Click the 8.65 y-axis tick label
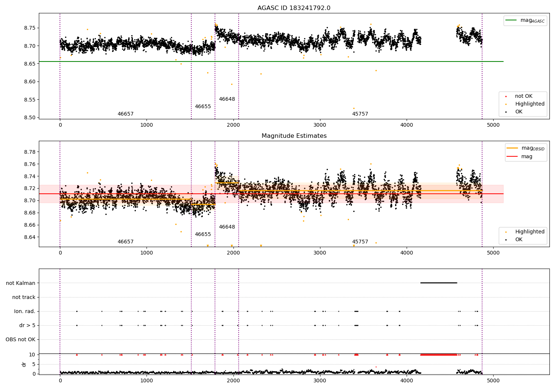This screenshot has height=389, width=555. (29, 64)
